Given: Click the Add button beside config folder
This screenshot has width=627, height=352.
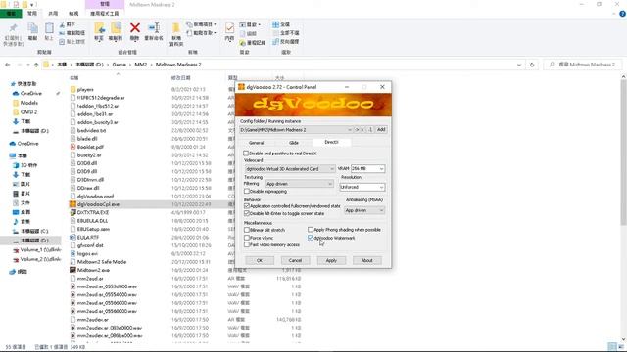Looking at the screenshot, I should pyautogui.click(x=381, y=130).
